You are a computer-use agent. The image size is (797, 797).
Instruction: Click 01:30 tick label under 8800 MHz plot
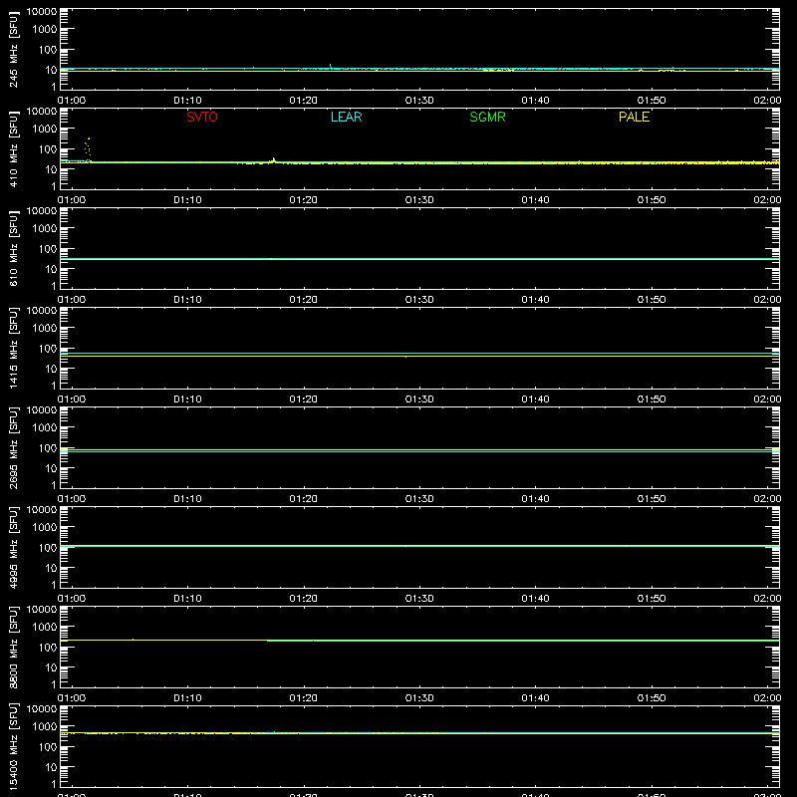pyautogui.click(x=419, y=698)
